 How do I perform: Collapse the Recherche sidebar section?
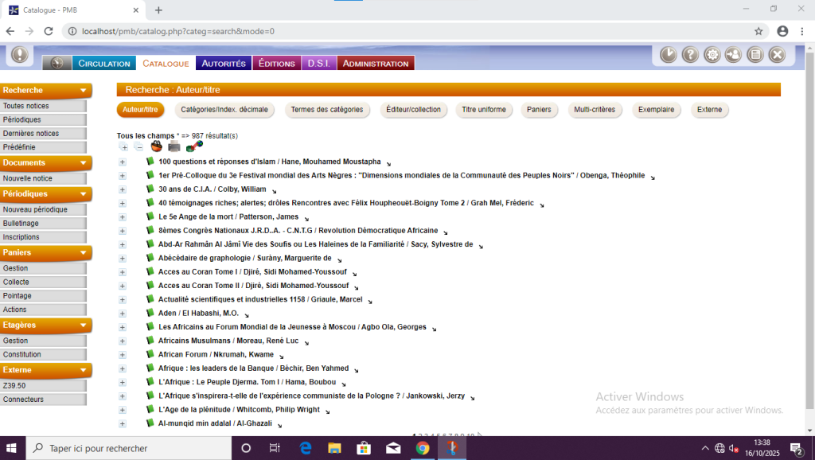click(83, 91)
